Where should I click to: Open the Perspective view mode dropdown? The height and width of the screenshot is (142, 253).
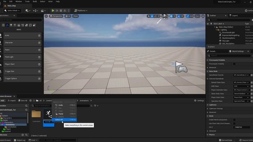(x=56, y=16)
